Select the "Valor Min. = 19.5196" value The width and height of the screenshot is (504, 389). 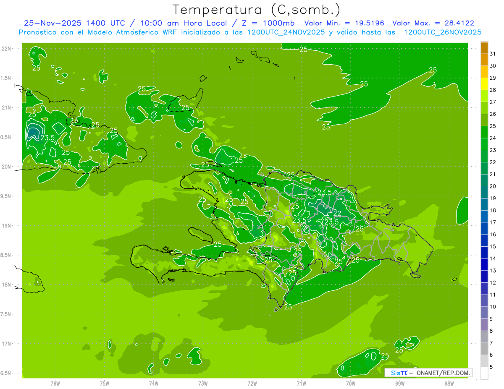pyautogui.click(x=345, y=23)
